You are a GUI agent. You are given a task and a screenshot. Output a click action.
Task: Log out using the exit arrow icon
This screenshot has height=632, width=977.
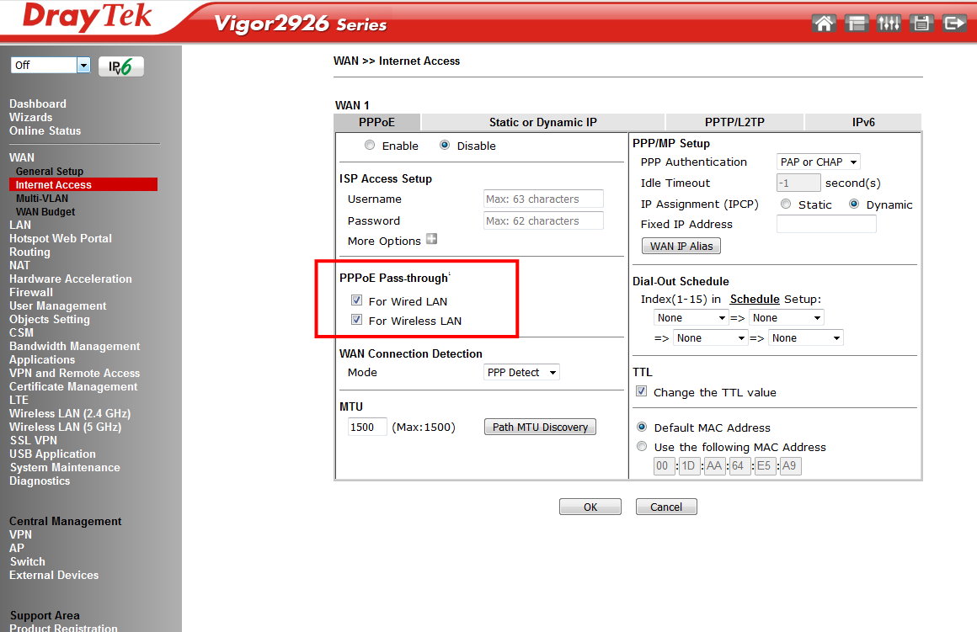point(953,23)
